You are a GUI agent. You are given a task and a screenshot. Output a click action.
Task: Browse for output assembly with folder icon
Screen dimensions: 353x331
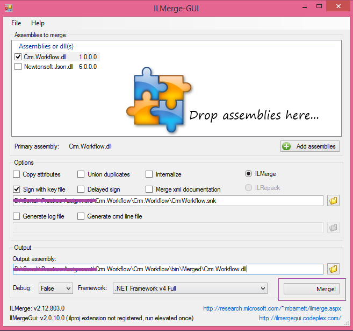(x=333, y=269)
